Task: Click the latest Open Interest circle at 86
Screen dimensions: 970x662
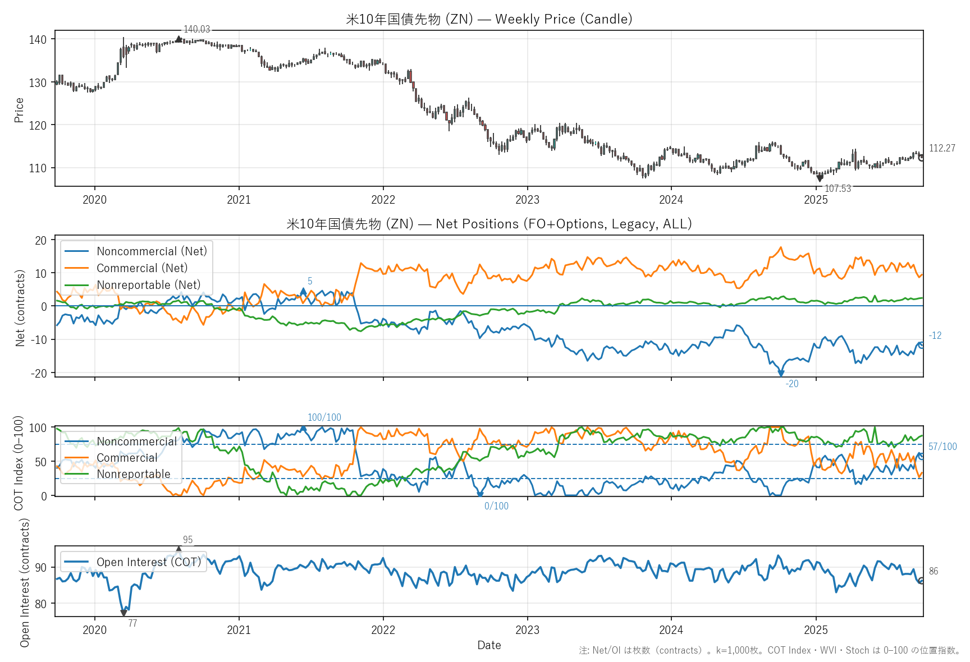Action: (921, 581)
